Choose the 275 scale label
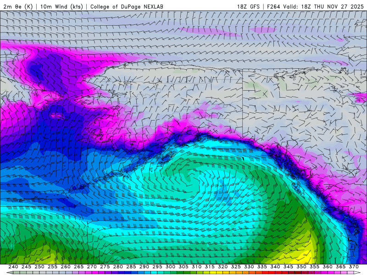 pos(105,267)
